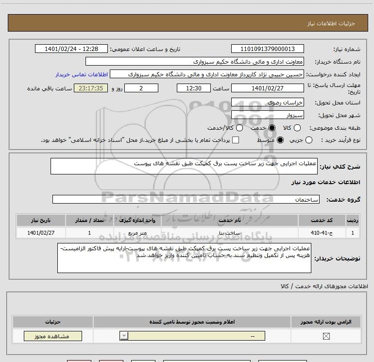Viewport: 374px width, 362px height.
Task: Toggle the الزامی بودن ارائه مجوز checkbox
Action: coord(326,336)
